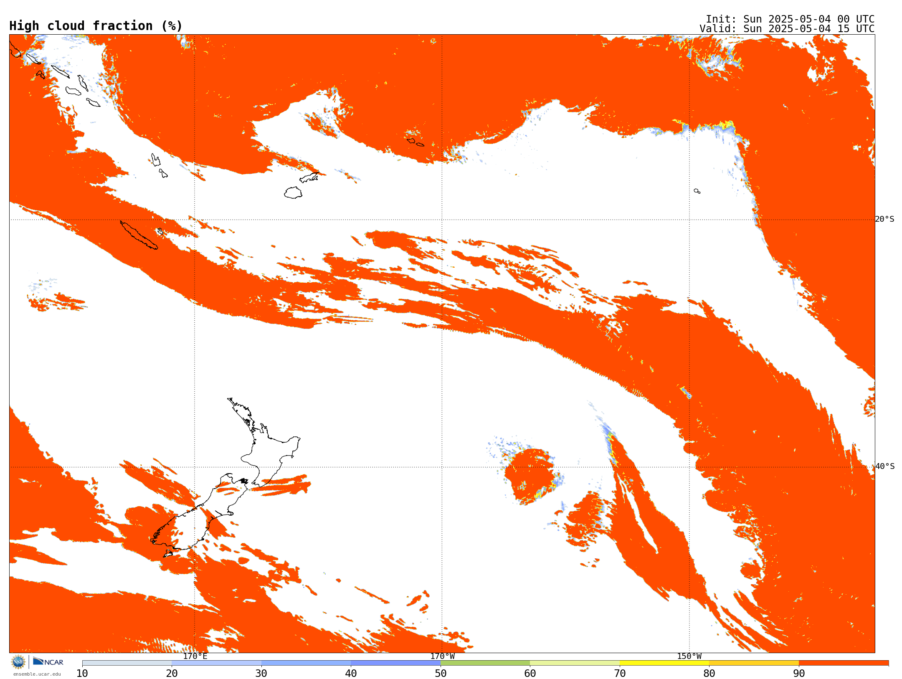Viewport: 902px width, 679px height.
Task: Click the elongated New Caledonia island outline
Action: [x=139, y=235]
